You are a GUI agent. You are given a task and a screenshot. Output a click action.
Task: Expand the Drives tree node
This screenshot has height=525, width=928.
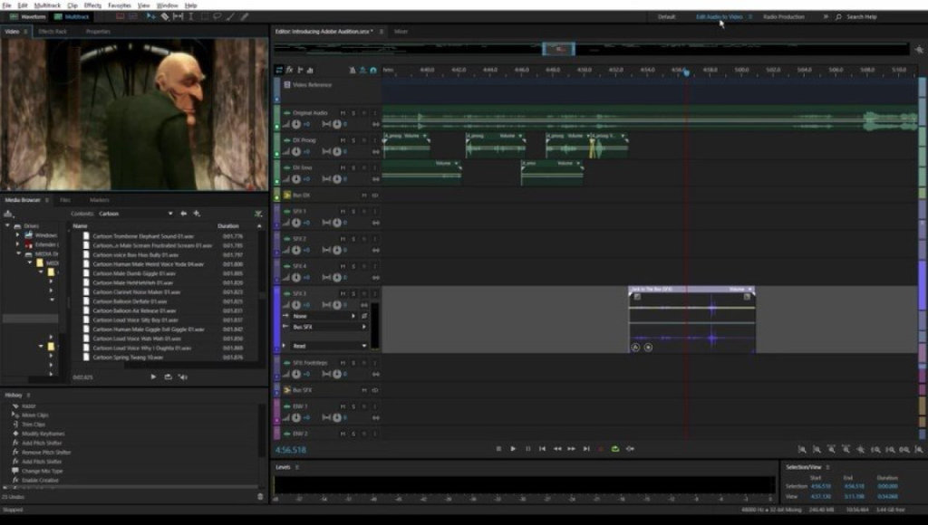click(x=7, y=226)
